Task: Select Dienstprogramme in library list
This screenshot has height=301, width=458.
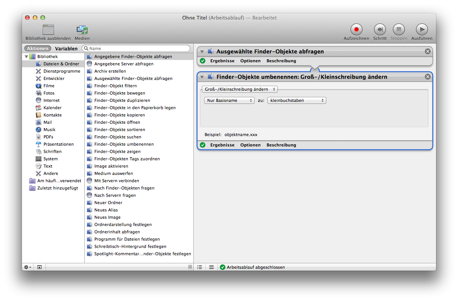Action: 62,71
